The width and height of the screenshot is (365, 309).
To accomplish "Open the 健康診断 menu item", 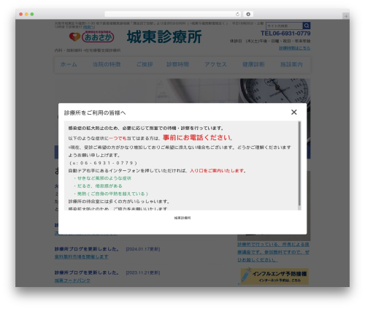I will point(253,64).
